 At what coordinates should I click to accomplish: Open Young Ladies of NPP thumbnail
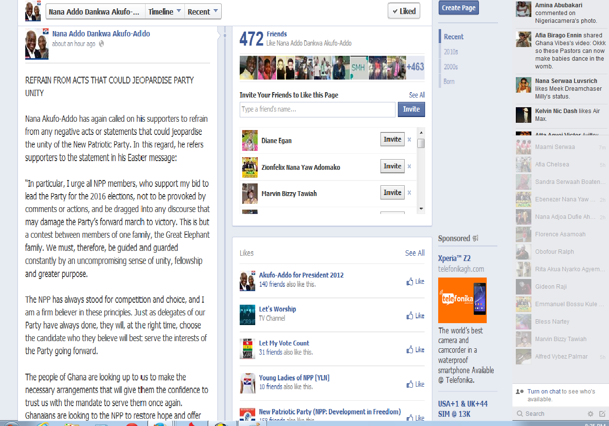(247, 383)
